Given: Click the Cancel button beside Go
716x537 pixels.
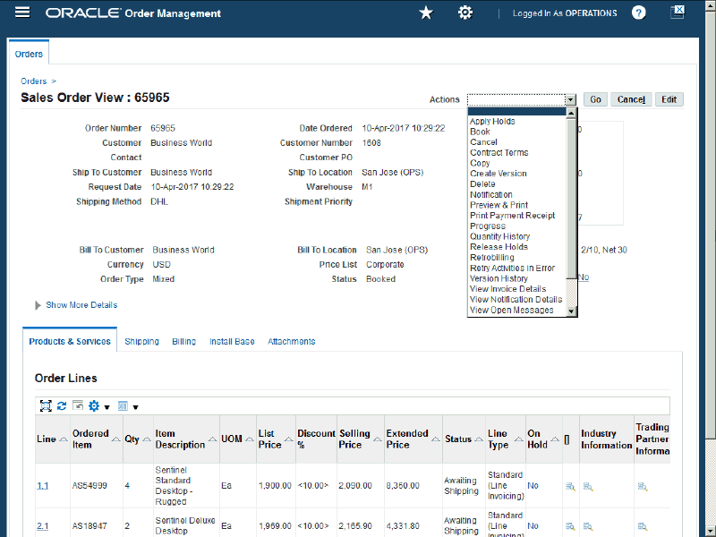Looking at the screenshot, I should coord(631,99).
